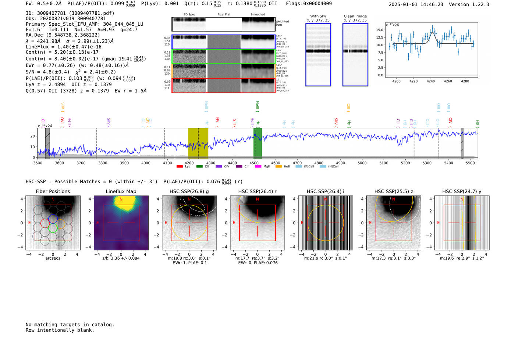The width and height of the screenshot is (515, 350).
Task: Open the HSC SSP(25.5) z image
Action: (394, 223)
